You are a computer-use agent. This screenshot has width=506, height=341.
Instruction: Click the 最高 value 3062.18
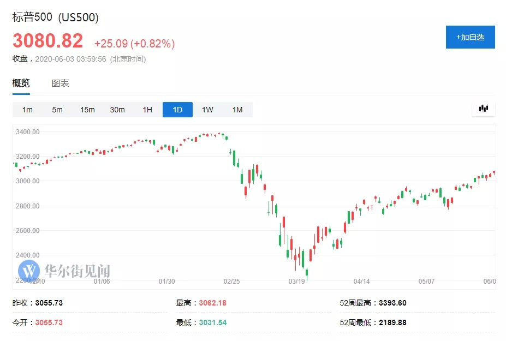[x=213, y=303]
